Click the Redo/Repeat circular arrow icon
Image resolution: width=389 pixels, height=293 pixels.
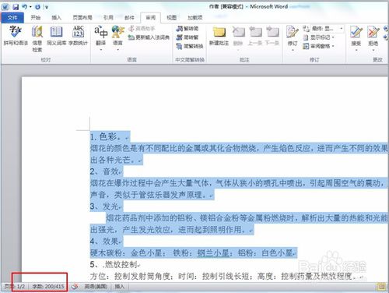(x=37, y=7)
